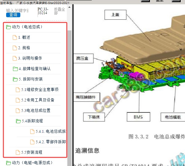Click the 追溯信息 heading
The height and width of the screenshot is (166, 185).
[x=87, y=151]
